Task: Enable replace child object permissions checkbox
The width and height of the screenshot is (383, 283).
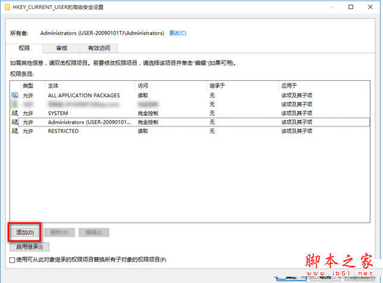Action: click(13, 260)
